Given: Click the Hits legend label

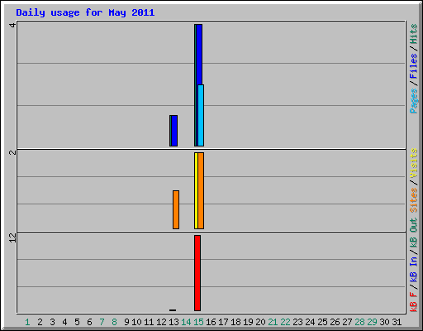Looking at the screenshot, I should pyautogui.click(x=414, y=34).
